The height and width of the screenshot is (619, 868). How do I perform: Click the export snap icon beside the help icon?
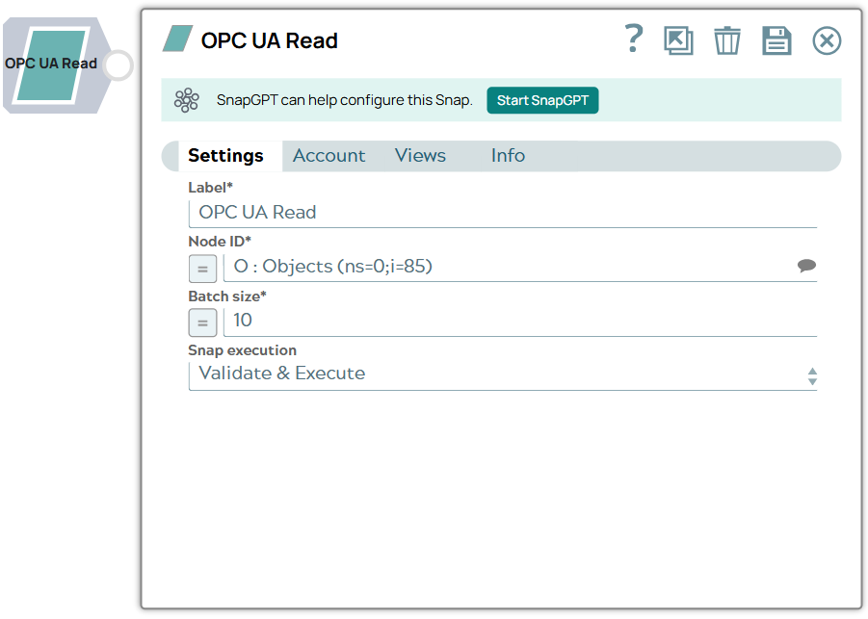pos(678,40)
